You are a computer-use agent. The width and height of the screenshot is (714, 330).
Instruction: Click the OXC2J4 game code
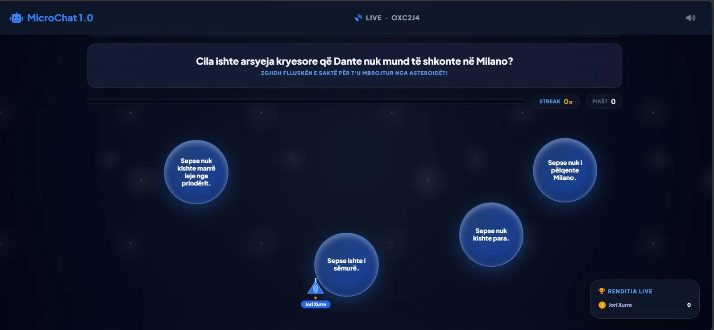[405, 18]
